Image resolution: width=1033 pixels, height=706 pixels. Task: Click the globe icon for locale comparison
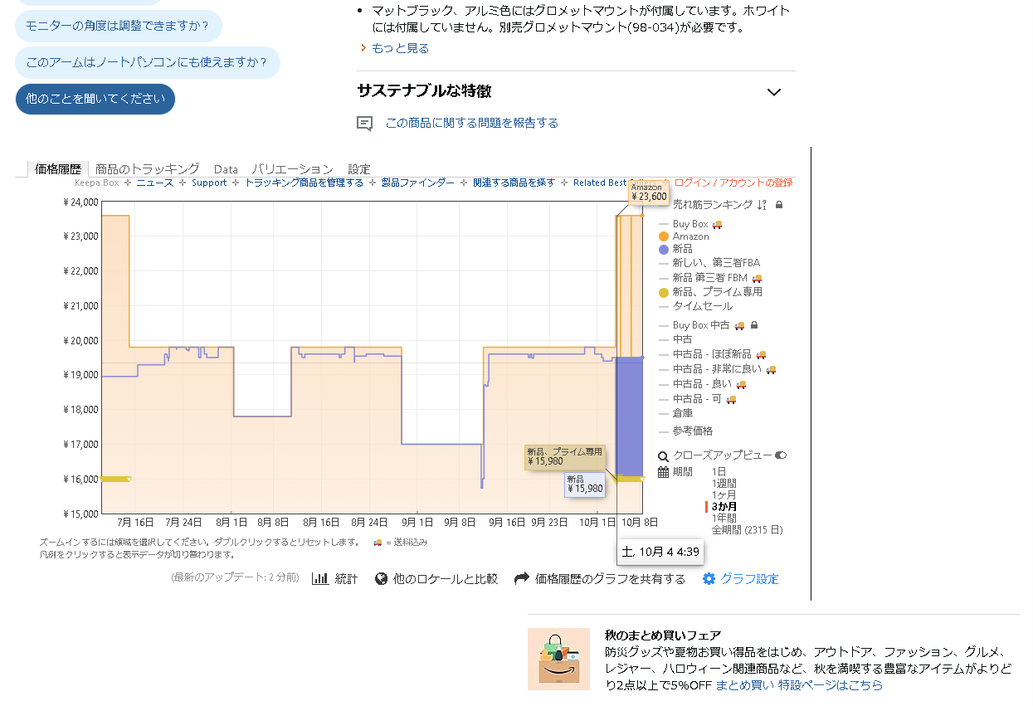382,579
